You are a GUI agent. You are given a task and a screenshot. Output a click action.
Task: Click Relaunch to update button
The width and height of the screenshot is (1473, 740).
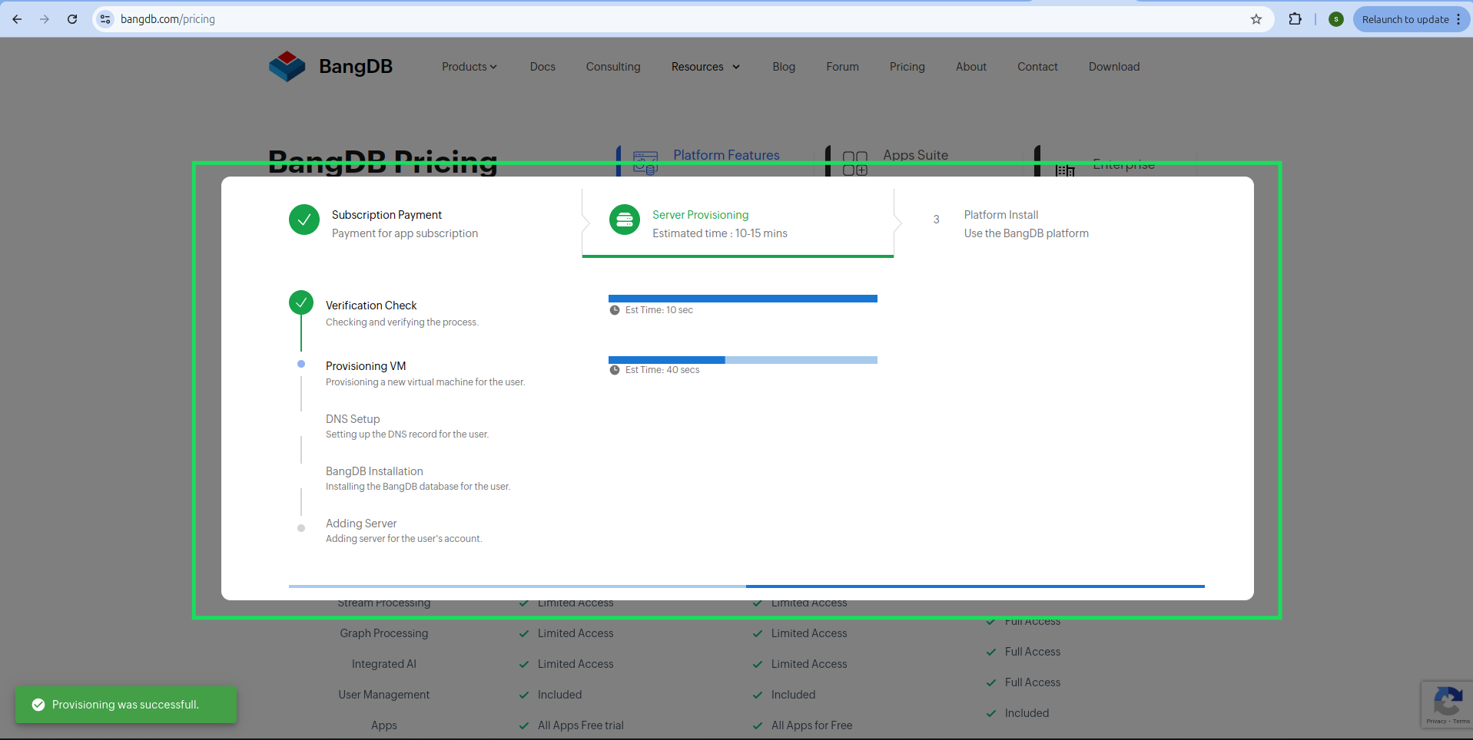click(1405, 19)
